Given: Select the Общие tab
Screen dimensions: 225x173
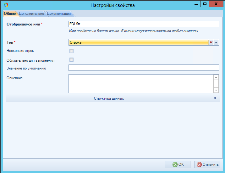Looking at the screenshot, I should coord(10,14).
